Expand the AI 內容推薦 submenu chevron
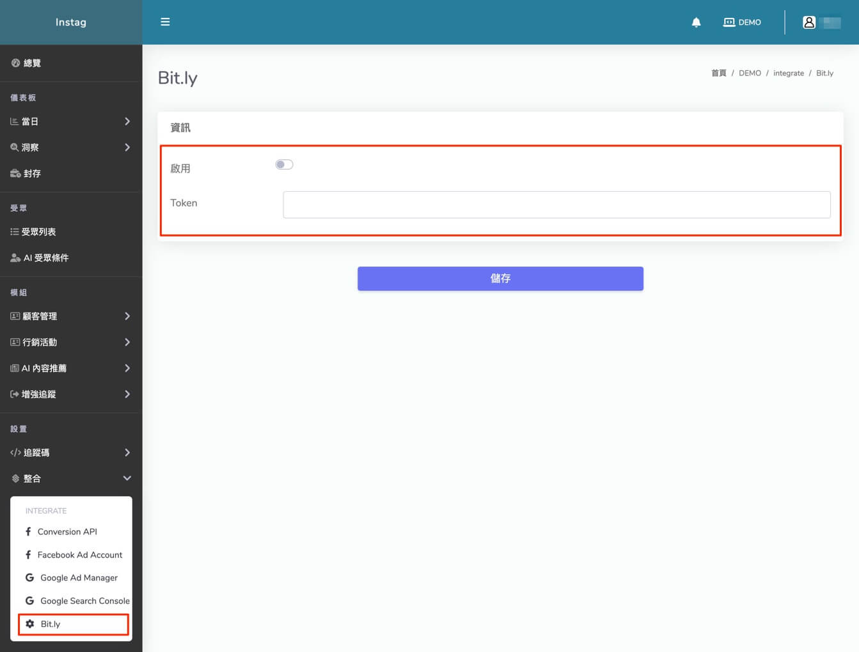This screenshot has width=859, height=652. [x=127, y=368]
